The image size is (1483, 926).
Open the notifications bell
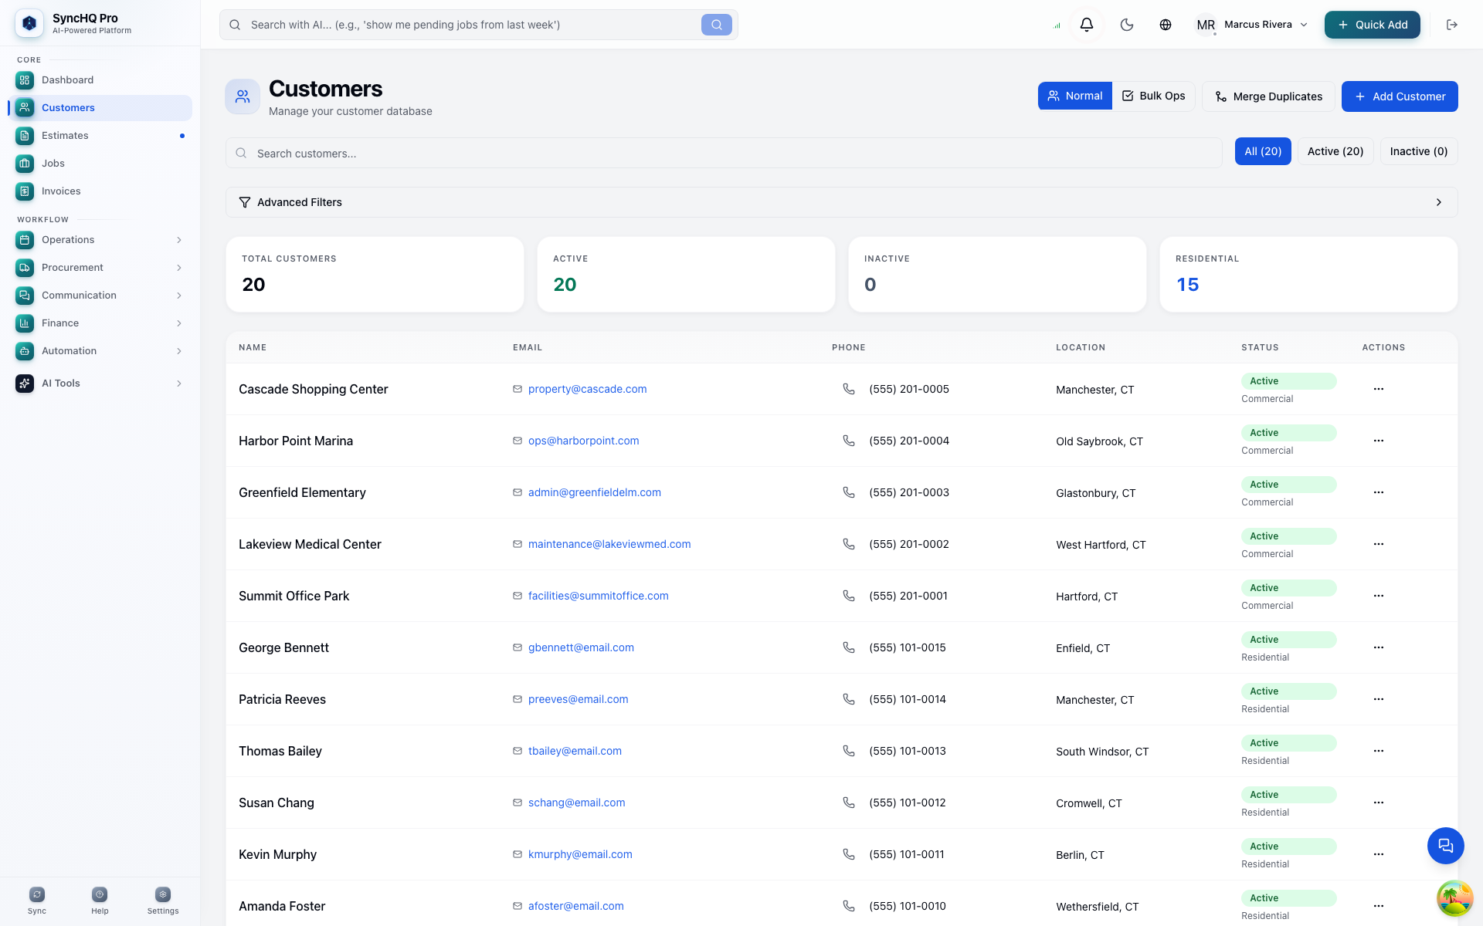tap(1086, 25)
